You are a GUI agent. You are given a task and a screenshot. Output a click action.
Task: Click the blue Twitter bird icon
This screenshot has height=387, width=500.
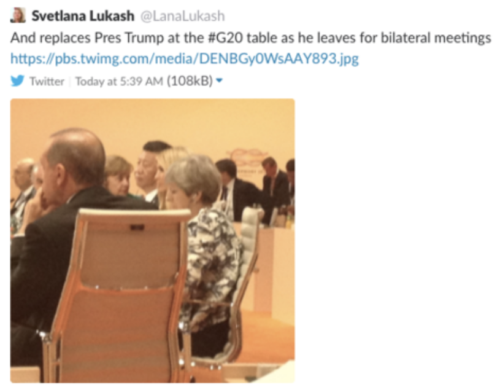tap(18, 81)
